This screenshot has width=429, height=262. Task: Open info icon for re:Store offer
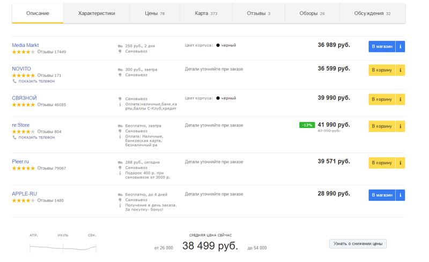pos(400,126)
